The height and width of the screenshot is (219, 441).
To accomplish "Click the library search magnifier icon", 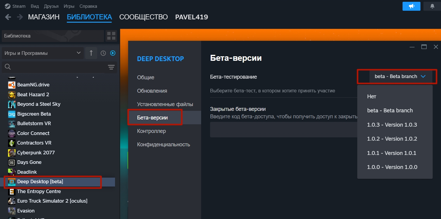I will [8, 67].
